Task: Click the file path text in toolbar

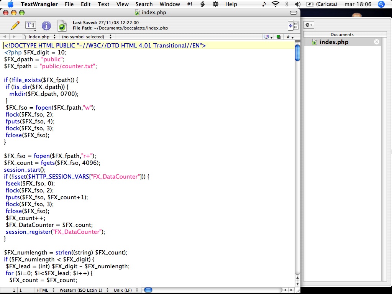Action: 120,28
